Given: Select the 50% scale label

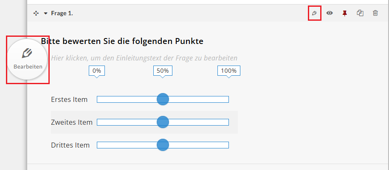Looking at the screenshot, I should (x=163, y=71).
